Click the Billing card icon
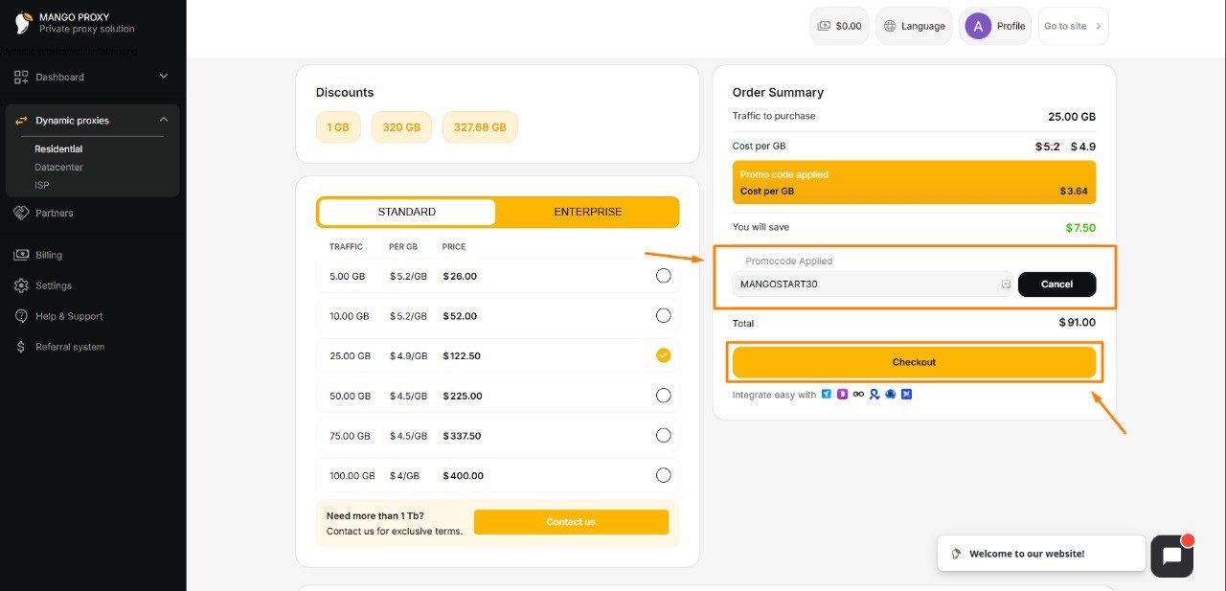Image resolution: width=1226 pixels, height=591 pixels. [x=21, y=255]
